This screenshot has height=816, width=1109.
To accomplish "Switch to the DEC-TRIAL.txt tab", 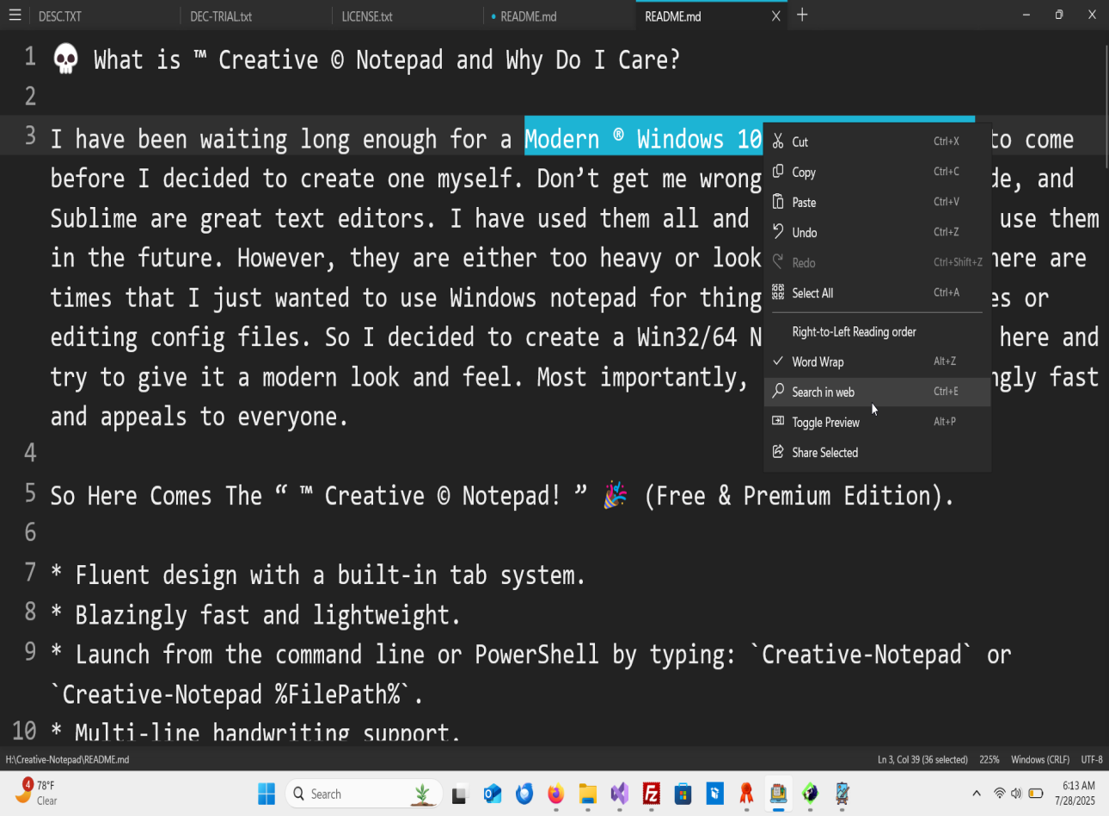I will point(256,15).
